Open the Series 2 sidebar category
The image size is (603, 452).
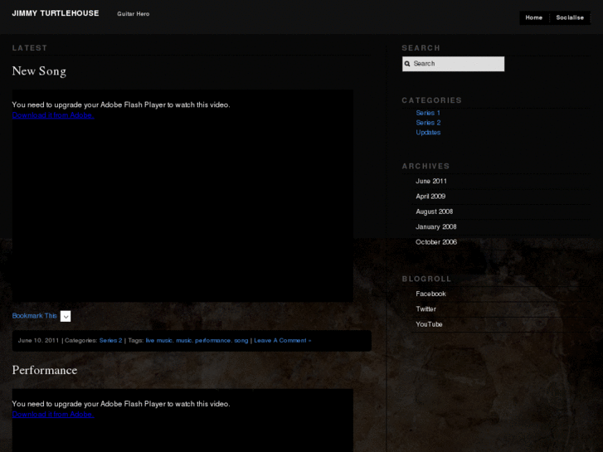[428, 123]
